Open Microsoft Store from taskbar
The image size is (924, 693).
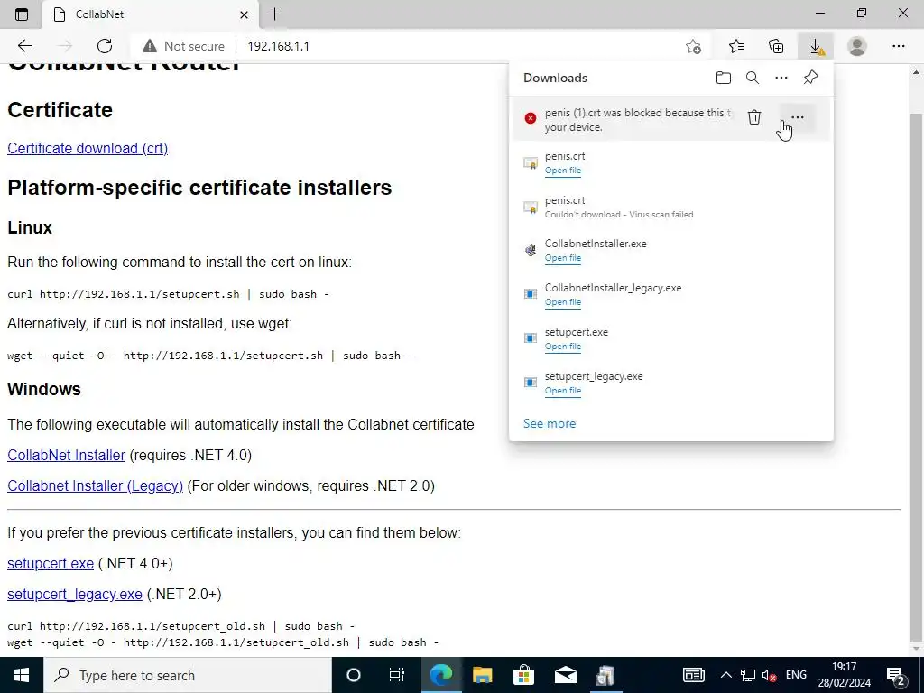(x=523, y=675)
